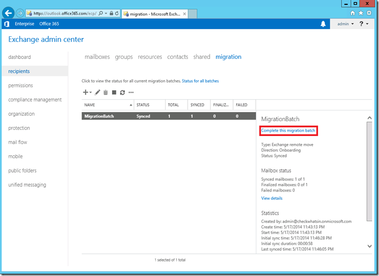
Task: Click the browser forward arrow button
Action: point(20,13)
